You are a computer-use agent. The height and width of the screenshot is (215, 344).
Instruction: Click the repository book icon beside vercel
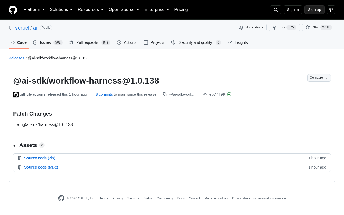coord(11,28)
